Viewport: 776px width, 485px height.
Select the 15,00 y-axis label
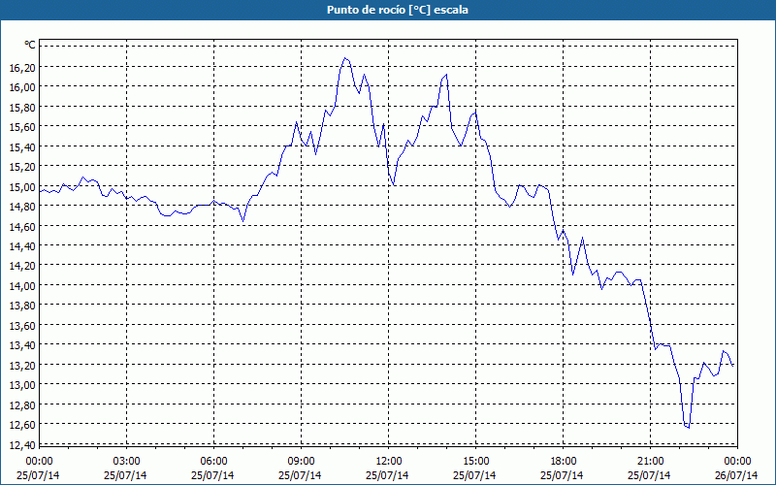coord(22,186)
